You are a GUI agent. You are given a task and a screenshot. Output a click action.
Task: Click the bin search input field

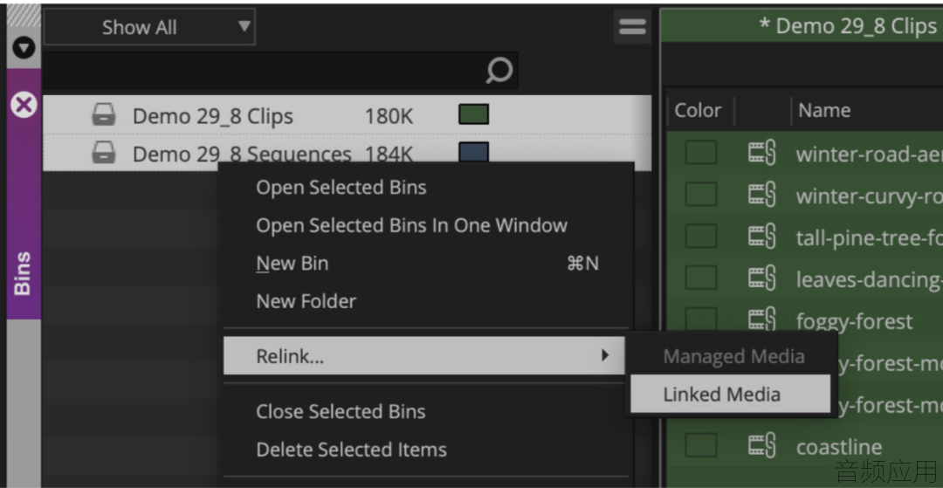point(264,71)
